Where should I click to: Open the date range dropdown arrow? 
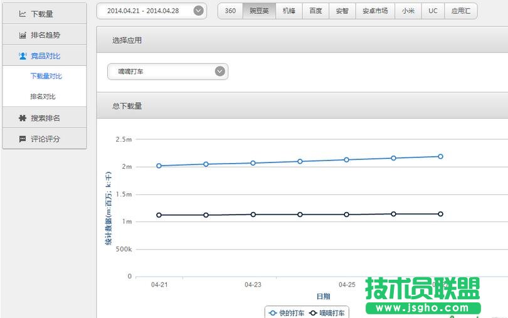point(198,11)
